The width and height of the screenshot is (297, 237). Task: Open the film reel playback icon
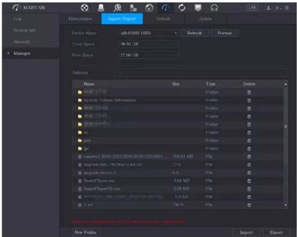(x=84, y=8)
